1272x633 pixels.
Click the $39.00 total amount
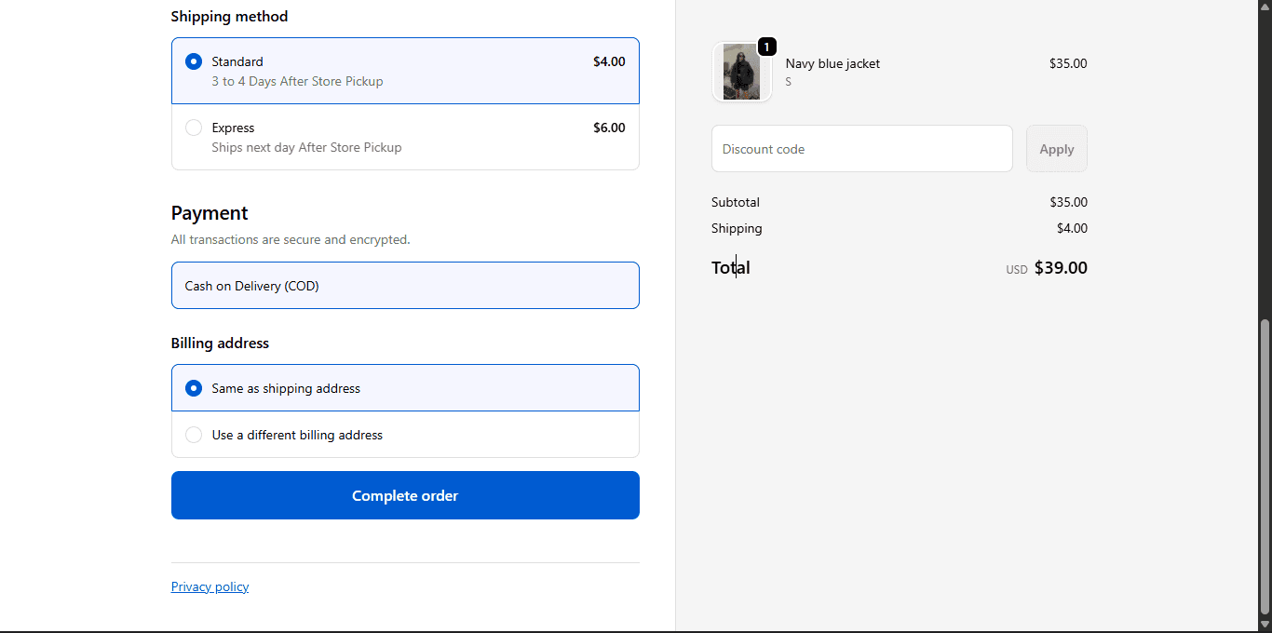(x=1061, y=268)
